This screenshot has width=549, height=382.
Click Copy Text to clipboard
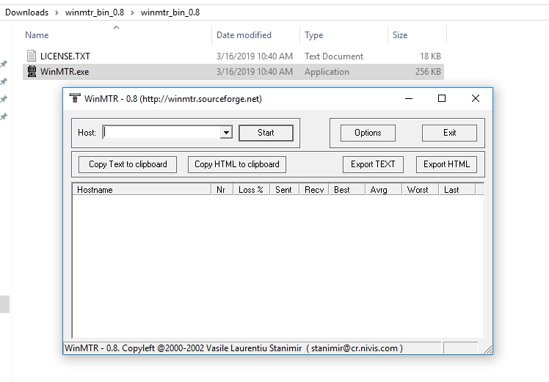[128, 164]
